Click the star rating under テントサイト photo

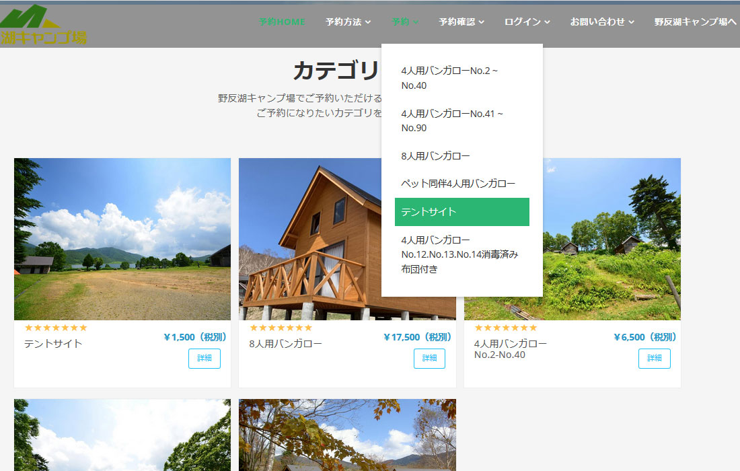coord(56,328)
